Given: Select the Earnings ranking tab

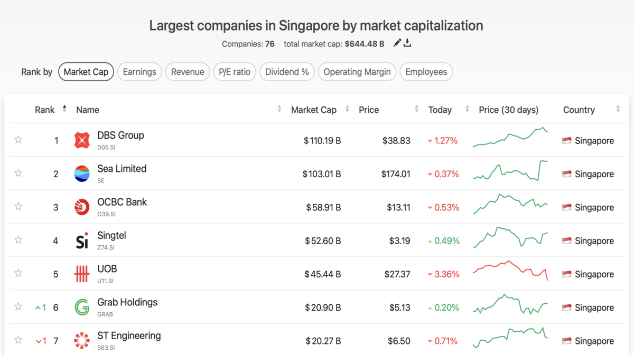Looking at the screenshot, I should pyautogui.click(x=139, y=72).
